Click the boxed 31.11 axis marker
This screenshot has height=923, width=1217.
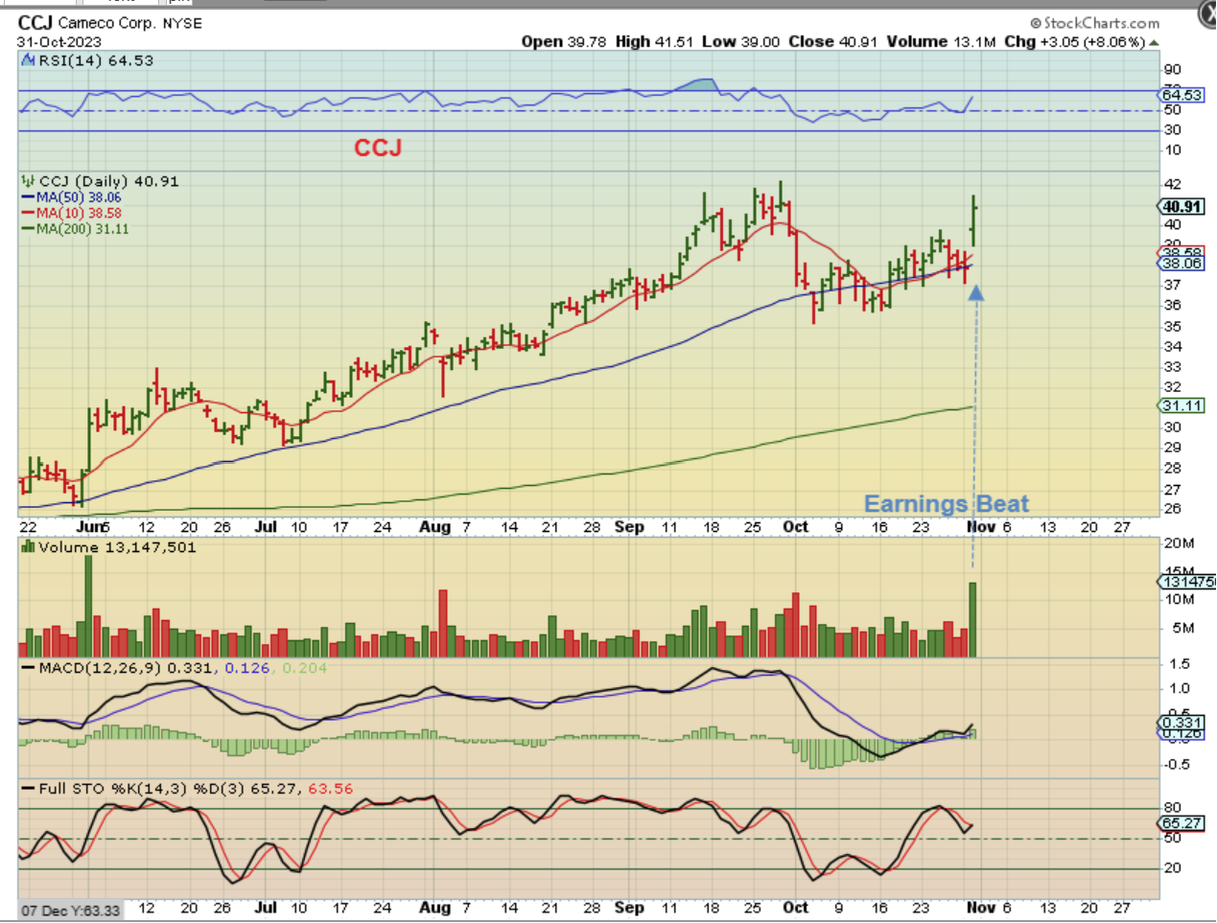pos(1182,405)
